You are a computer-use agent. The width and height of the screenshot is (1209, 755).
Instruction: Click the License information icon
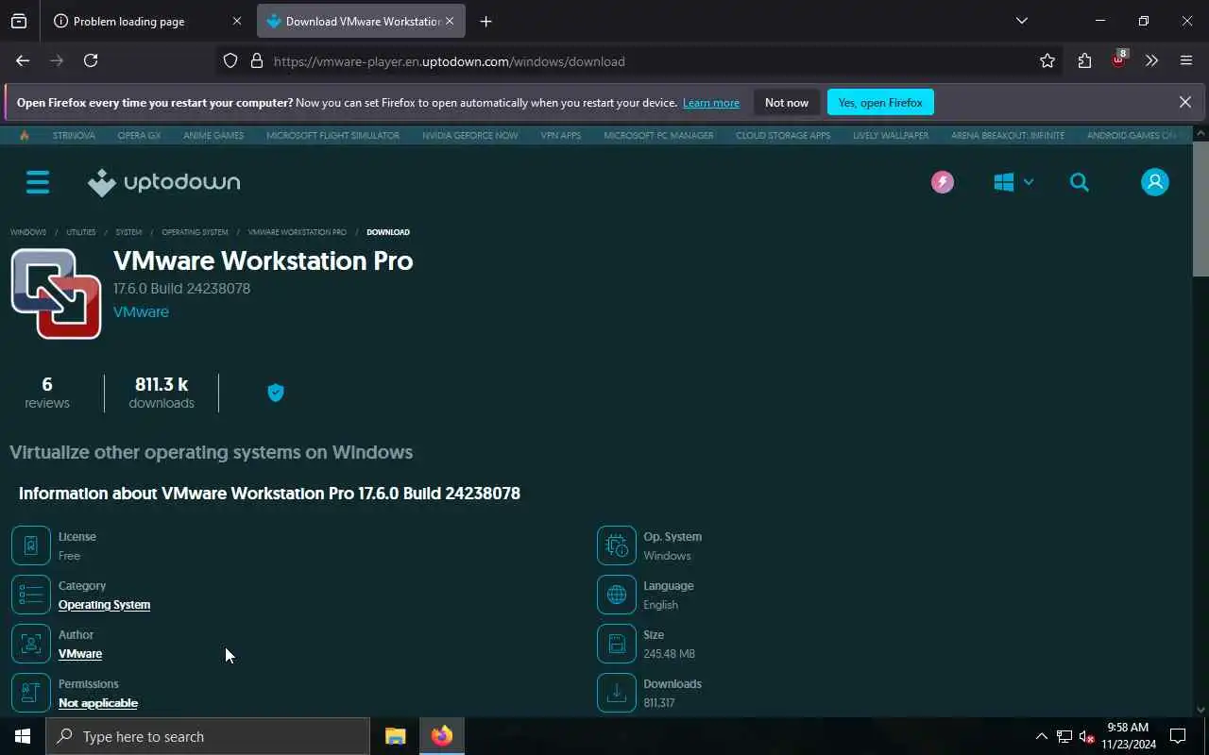pyautogui.click(x=31, y=545)
